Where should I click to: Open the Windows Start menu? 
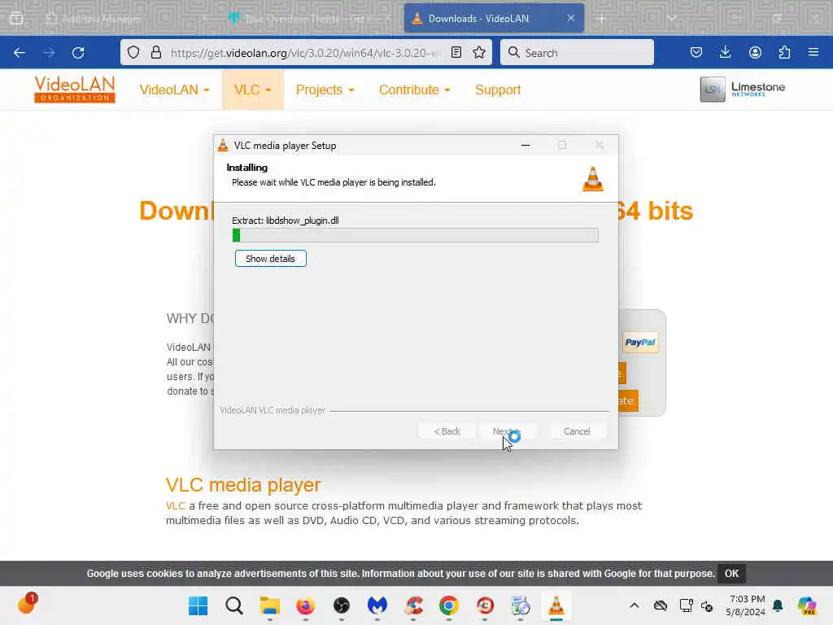(198, 605)
